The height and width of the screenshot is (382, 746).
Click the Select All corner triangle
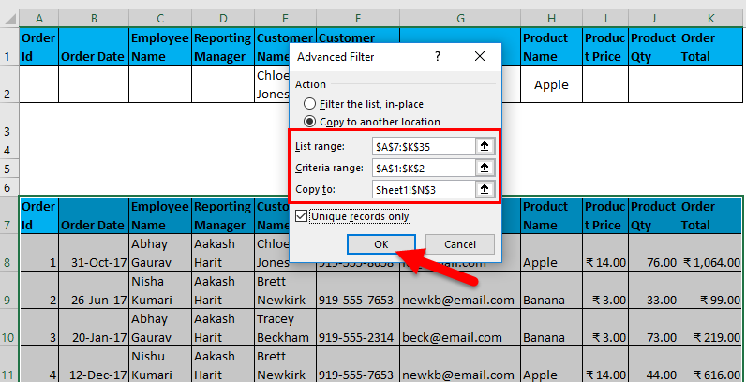tap(9, 19)
